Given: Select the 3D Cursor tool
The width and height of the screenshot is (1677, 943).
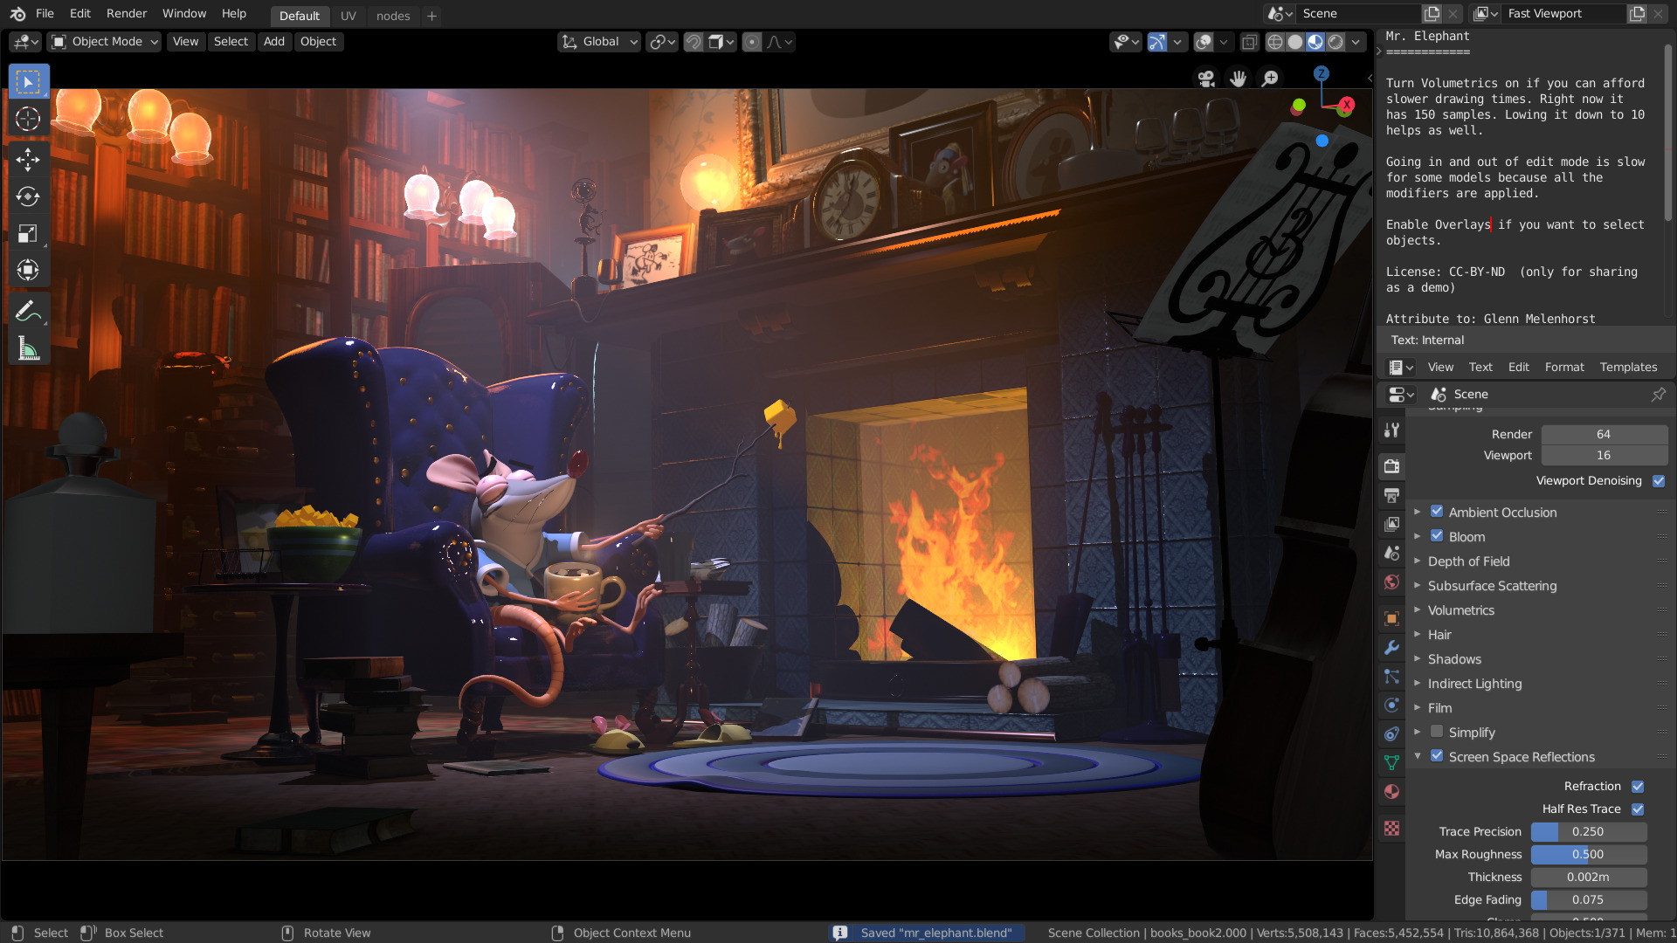Looking at the screenshot, I should click(x=28, y=119).
